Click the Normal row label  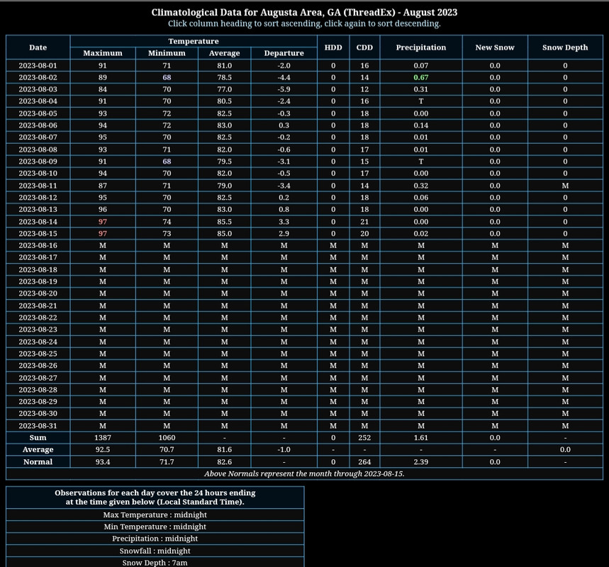click(x=38, y=462)
